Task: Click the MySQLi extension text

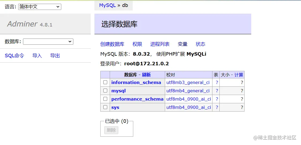Action: 196,54
